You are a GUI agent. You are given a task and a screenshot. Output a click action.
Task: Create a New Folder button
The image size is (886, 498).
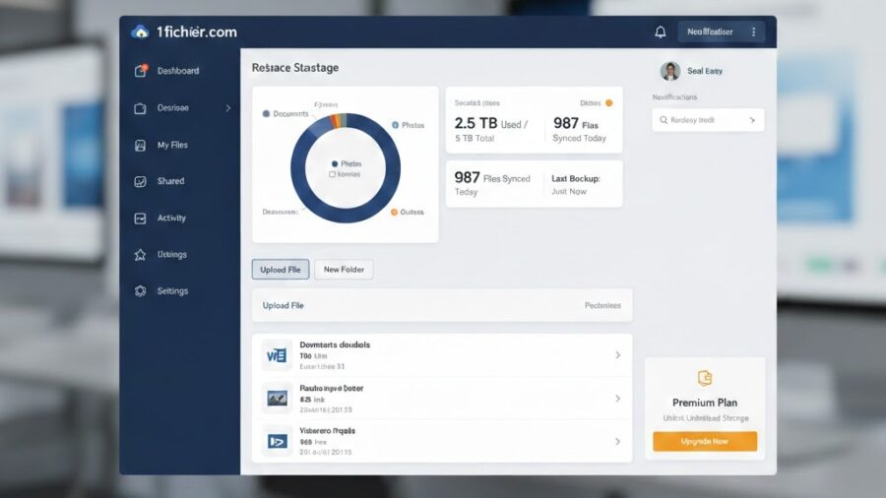click(x=344, y=270)
